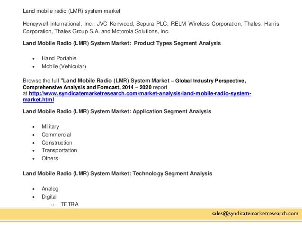Viewport: 302px width, 227px height.
Task: Select the 'Digital' bullet item
Action: click(x=49, y=197)
